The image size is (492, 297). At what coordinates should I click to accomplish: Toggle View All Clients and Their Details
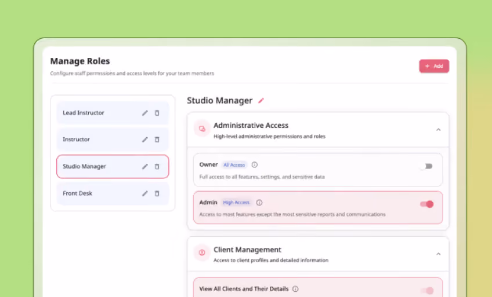[427, 291]
